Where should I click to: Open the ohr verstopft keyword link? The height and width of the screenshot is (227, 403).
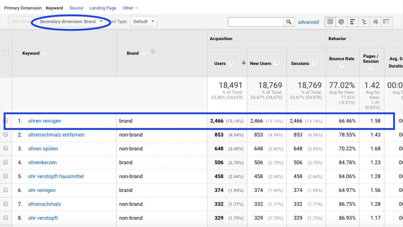point(43,218)
